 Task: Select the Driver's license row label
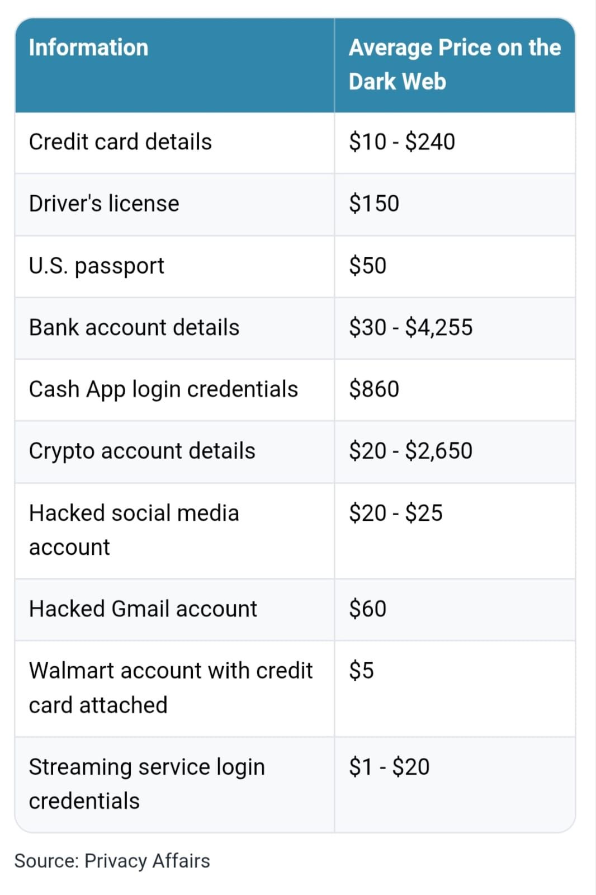pos(104,204)
